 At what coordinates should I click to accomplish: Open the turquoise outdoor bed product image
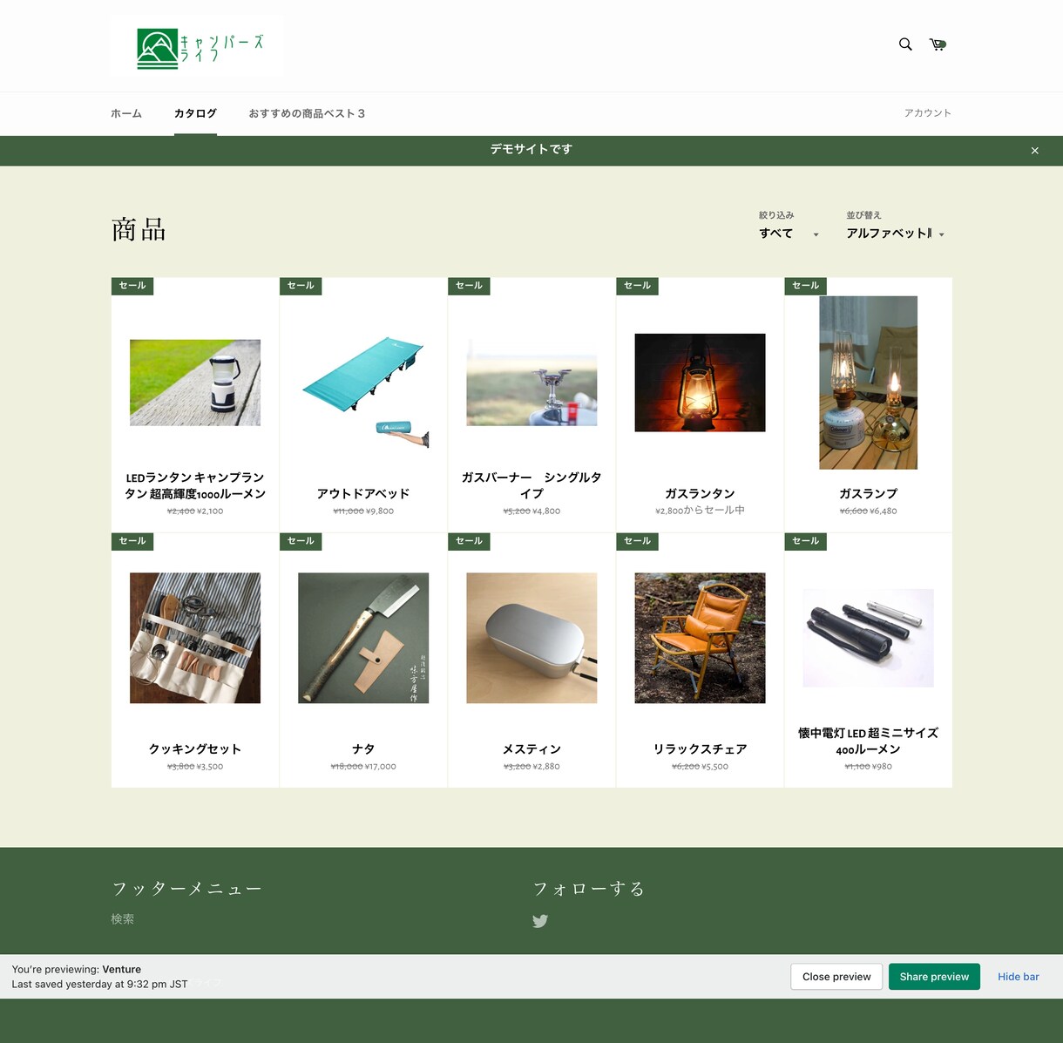(x=363, y=383)
